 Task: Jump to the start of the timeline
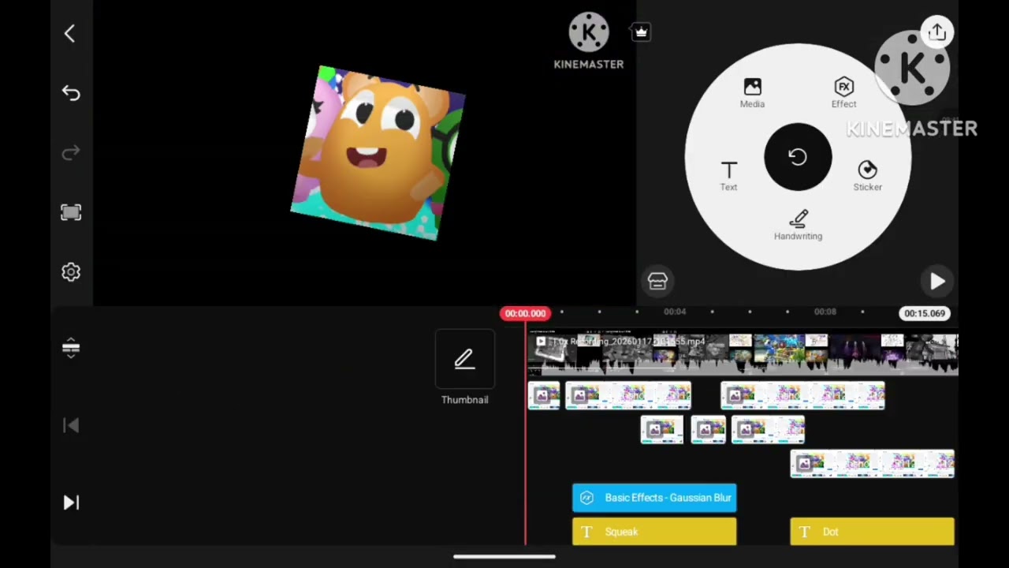point(71,426)
